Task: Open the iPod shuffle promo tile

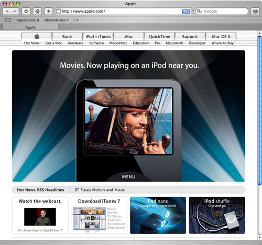Action: 217,215
